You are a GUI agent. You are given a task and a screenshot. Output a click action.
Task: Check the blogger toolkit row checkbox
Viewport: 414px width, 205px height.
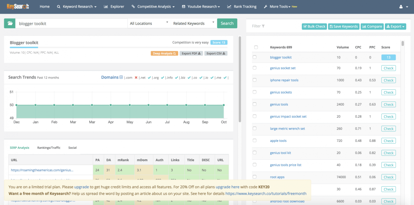(x=255, y=57)
